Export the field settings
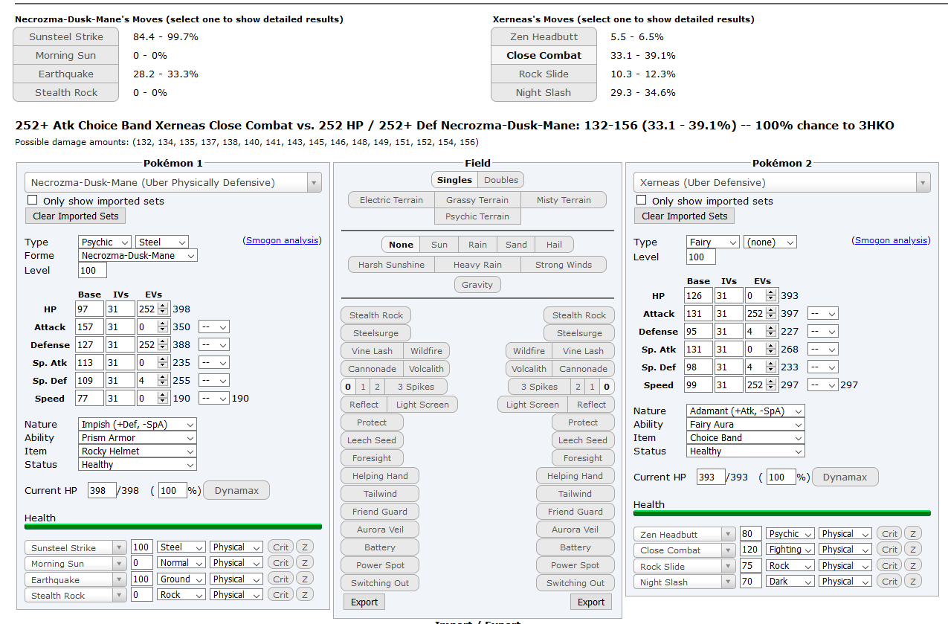The height and width of the screenshot is (624, 948). (x=364, y=602)
